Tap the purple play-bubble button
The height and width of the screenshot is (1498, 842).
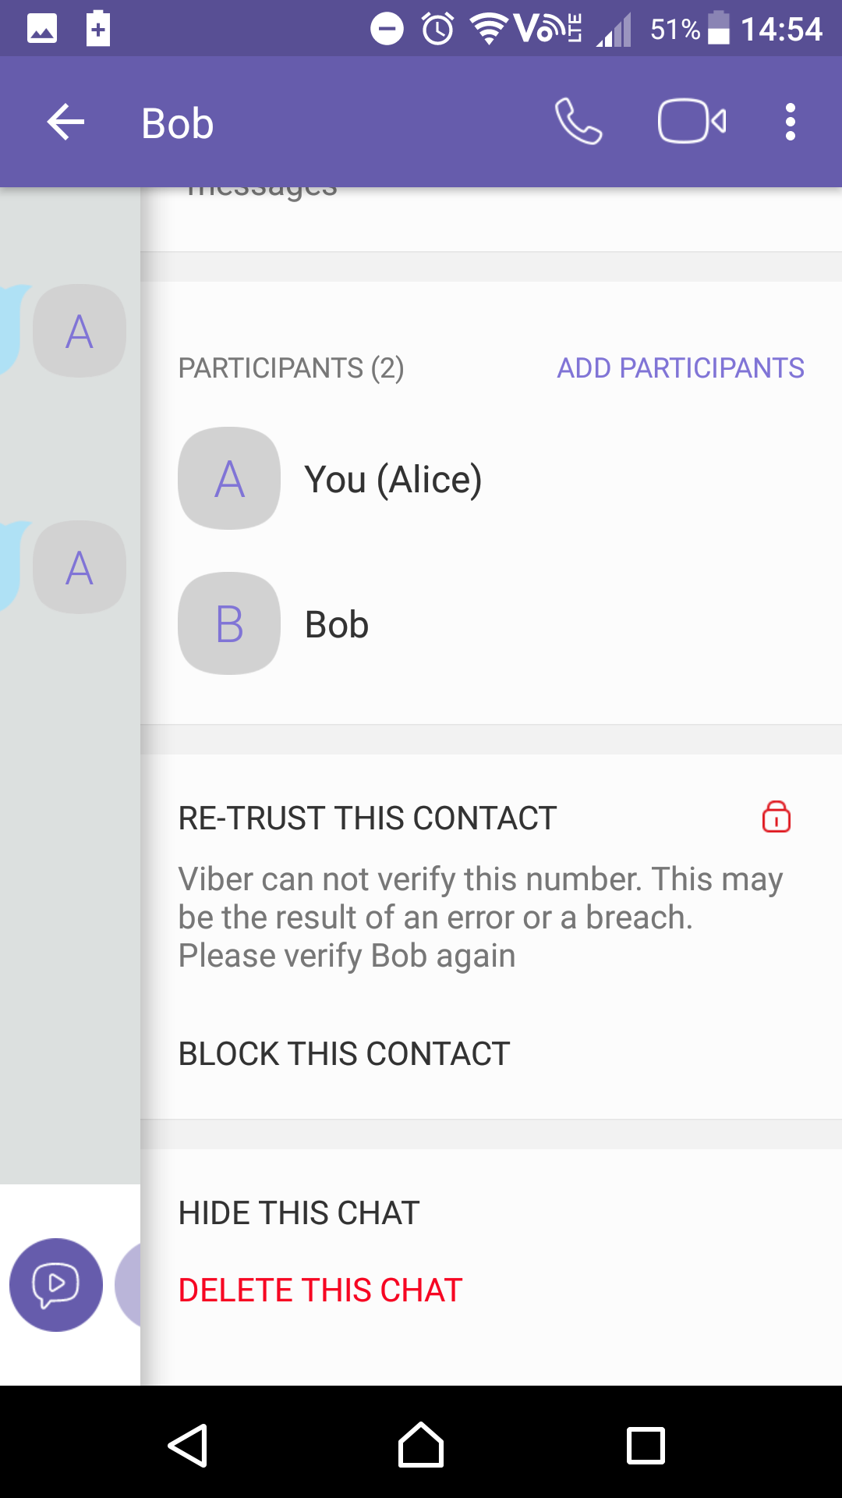tap(56, 1284)
